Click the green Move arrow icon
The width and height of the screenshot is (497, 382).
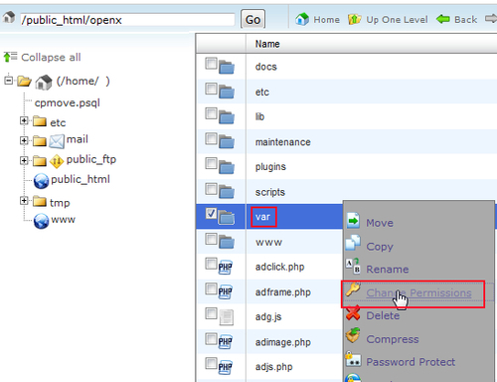(353, 221)
